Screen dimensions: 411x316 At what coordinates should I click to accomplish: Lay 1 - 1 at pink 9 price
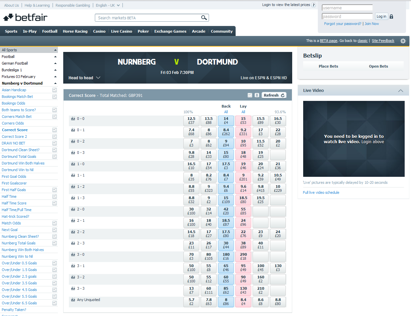point(243,177)
